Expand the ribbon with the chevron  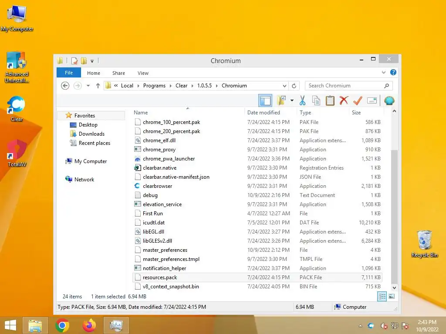[384, 73]
